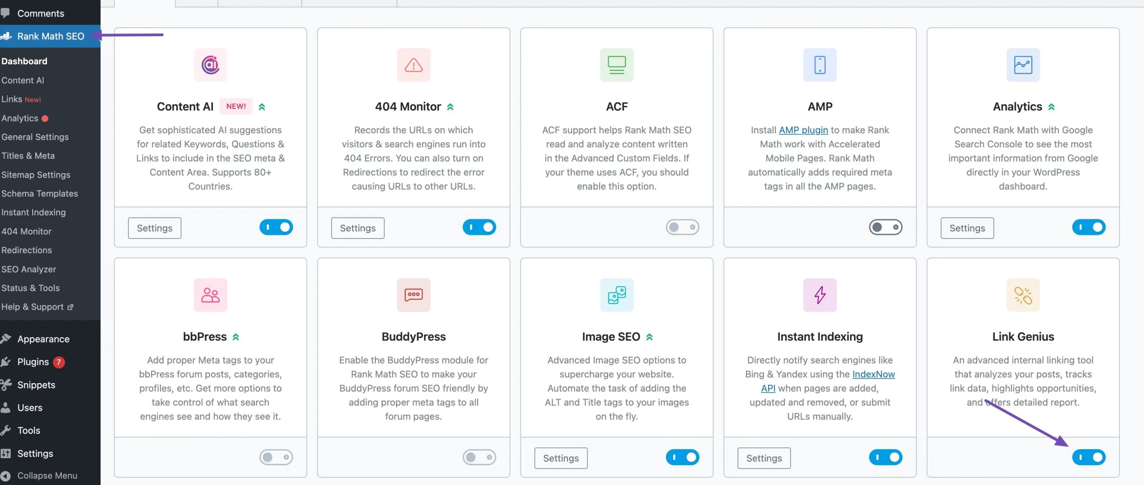
Task: Click the Instant Indexing lightning icon
Action: click(x=820, y=295)
